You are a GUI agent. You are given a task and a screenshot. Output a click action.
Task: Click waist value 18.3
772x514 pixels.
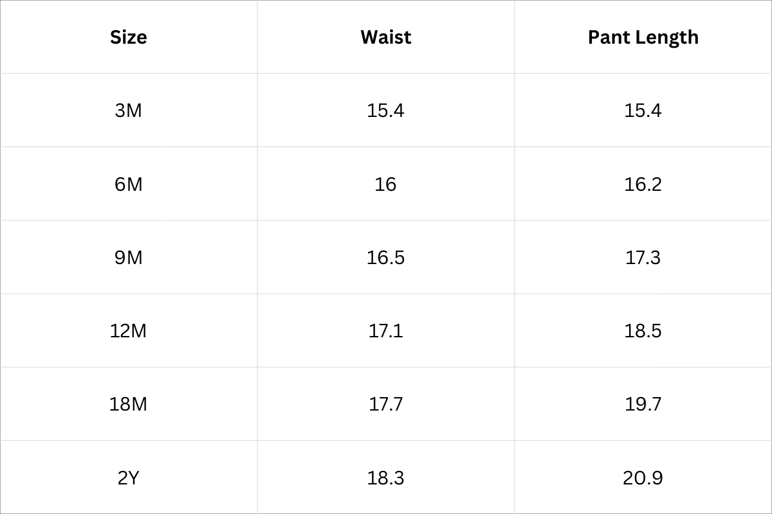(x=385, y=478)
